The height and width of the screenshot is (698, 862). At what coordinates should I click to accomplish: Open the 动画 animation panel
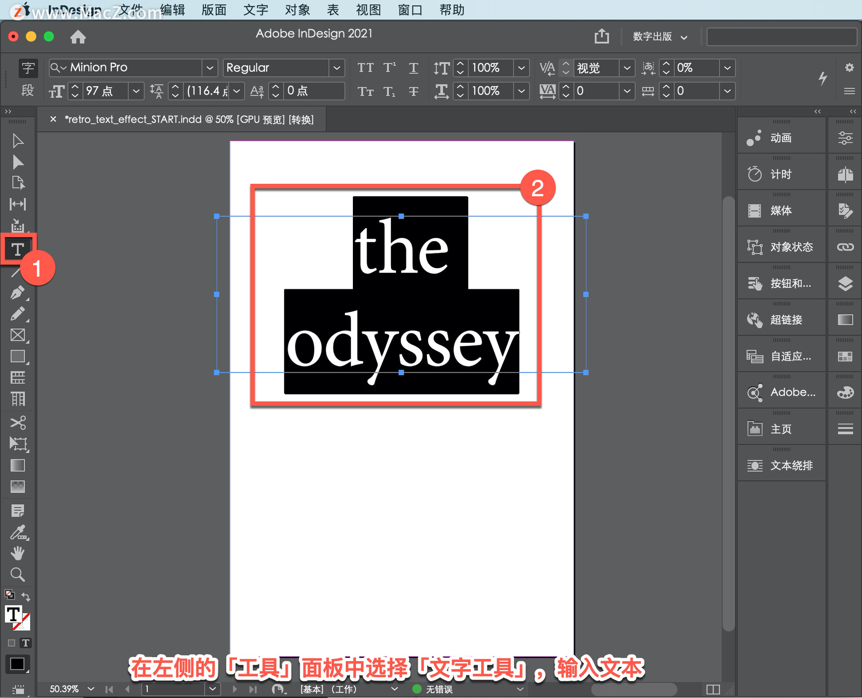click(x=781, y=138)
